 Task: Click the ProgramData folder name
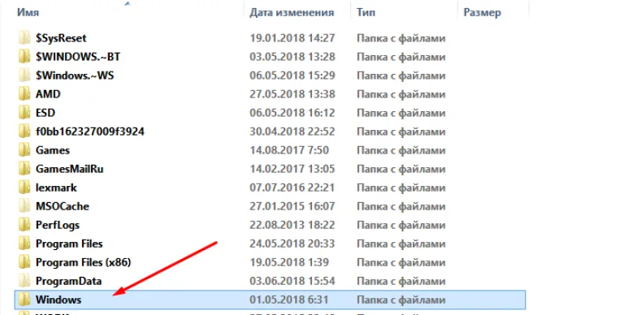[x=68, y=281]
